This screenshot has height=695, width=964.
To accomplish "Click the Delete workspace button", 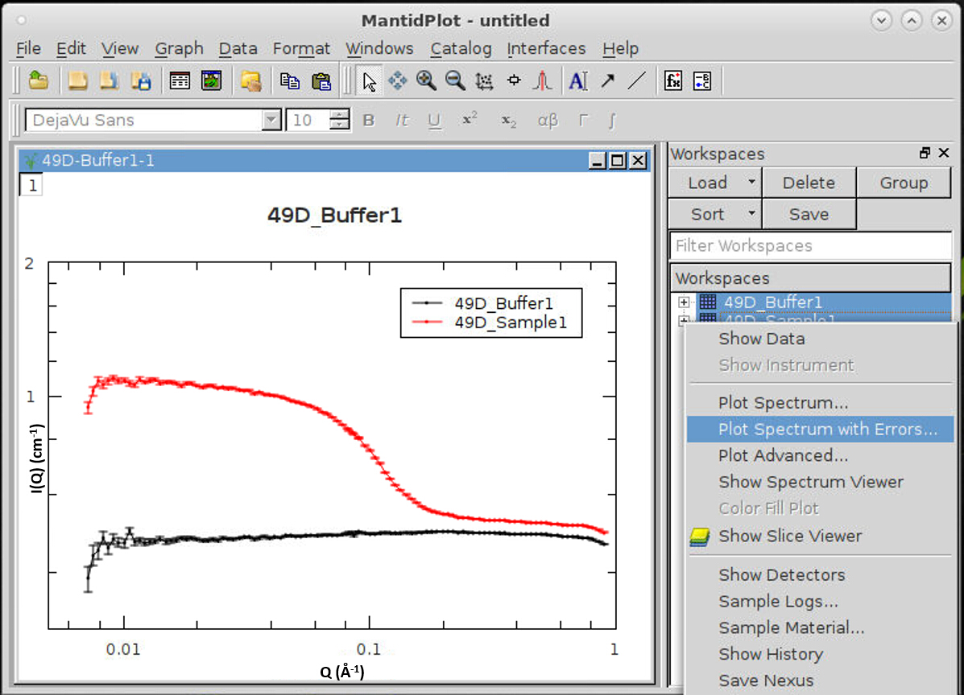I will click(x=809, y=183).
